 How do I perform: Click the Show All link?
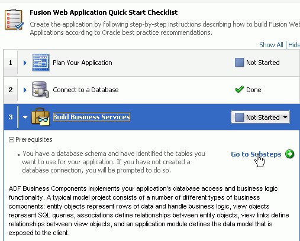[271, 45]
